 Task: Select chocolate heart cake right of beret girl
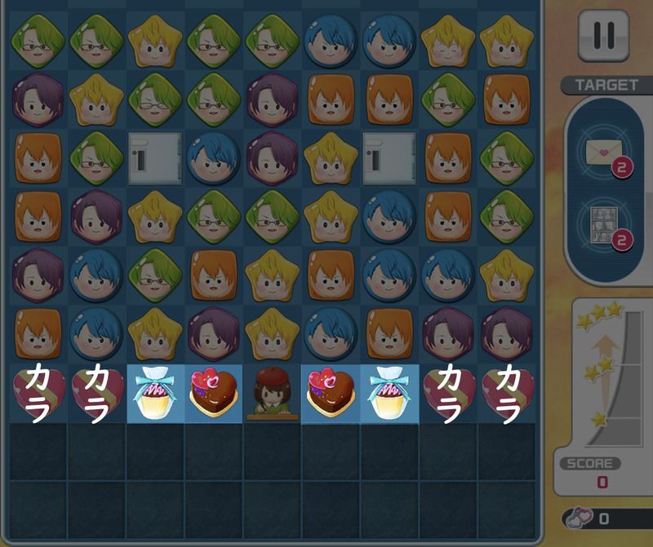point(331,393)
